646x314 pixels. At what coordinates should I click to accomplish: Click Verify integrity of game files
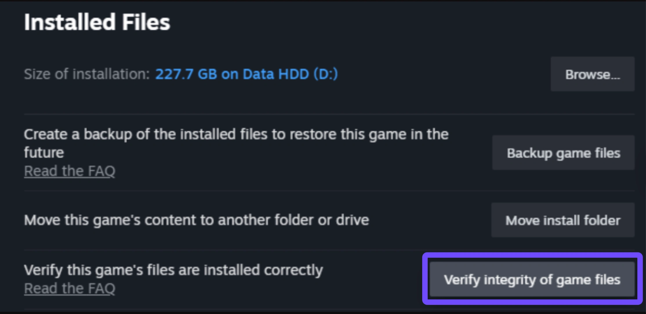(x=532, y=279)
